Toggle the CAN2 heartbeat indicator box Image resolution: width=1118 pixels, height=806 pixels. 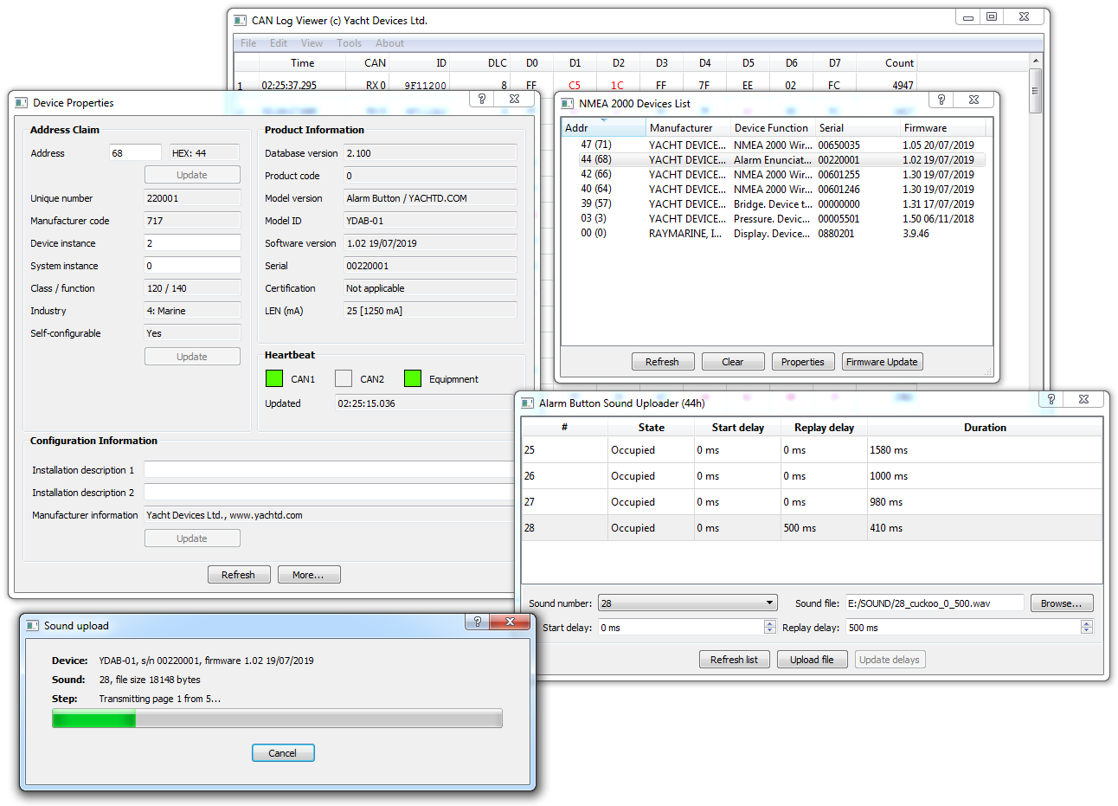click(344, 378)
